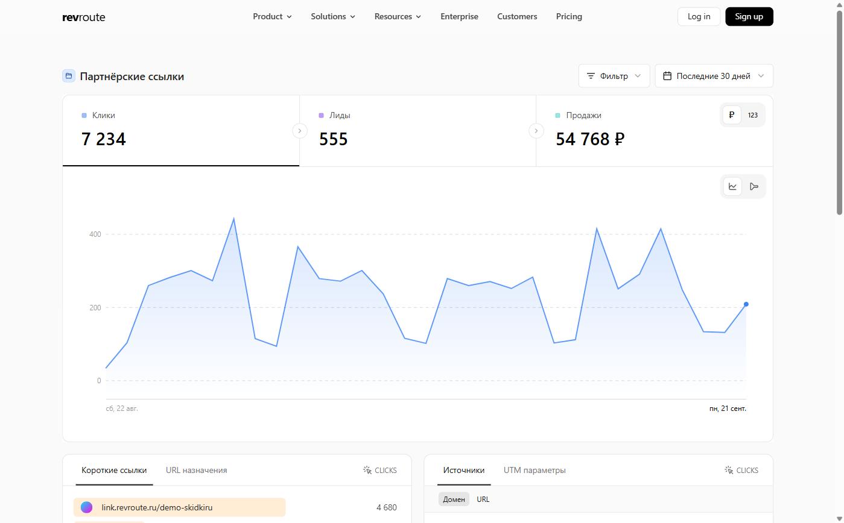Open the Короткие ссылки tab
The width and height of the screenshot is (844, 523).
[114, 470]
